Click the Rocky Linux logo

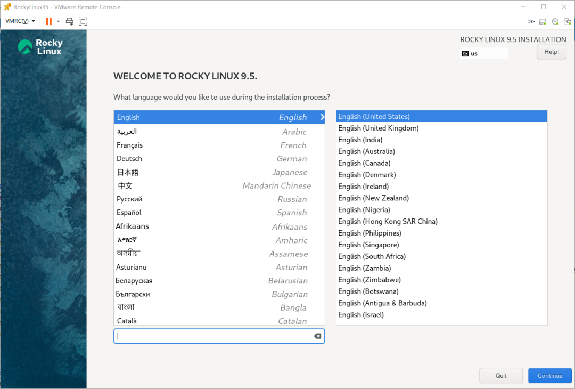tap(40, 47)
